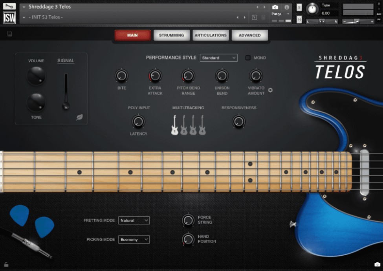383x271 pixels.
Task: Open the ARTICULATIONS tab
Action: [211, 35]
